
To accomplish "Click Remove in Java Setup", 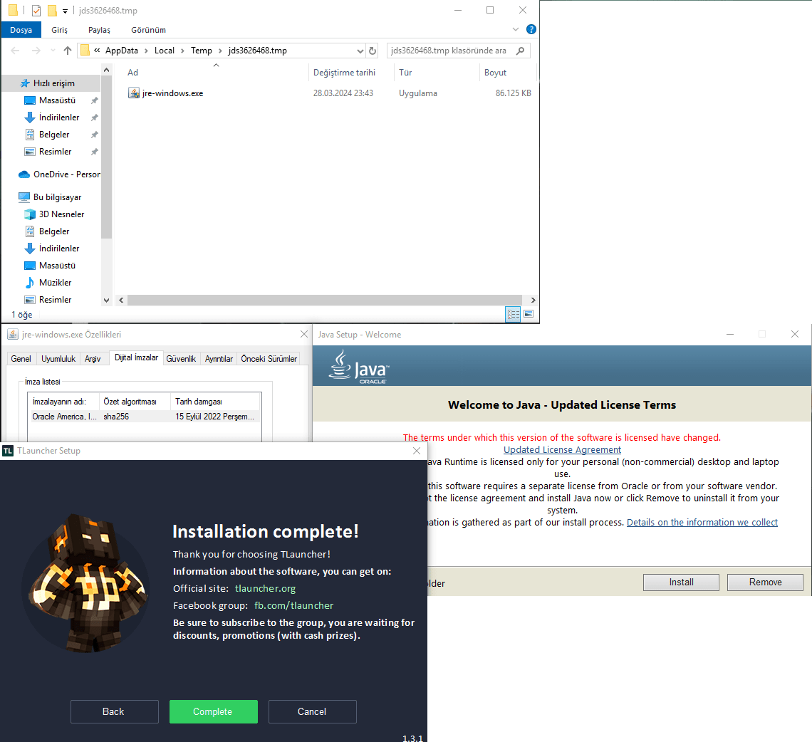I will click(x=766, y=582).
